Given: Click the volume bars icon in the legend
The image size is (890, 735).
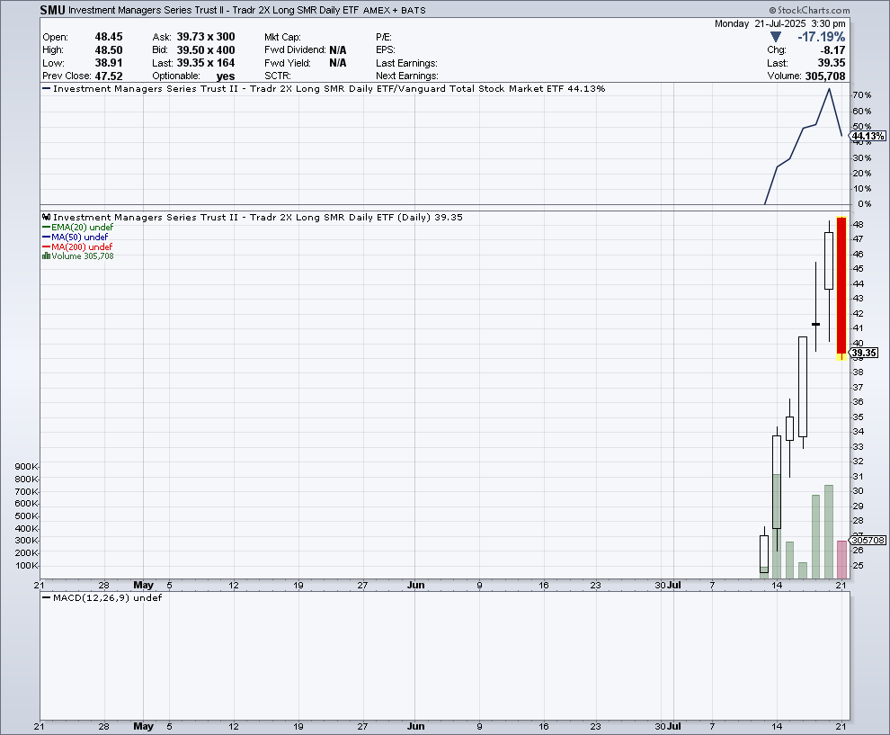Looking at the screenshot, I should pos(46,256).
